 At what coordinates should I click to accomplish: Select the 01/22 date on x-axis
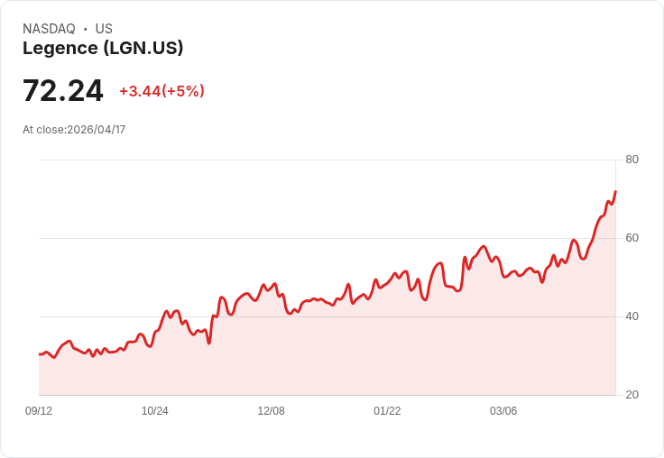pos(387,411)
